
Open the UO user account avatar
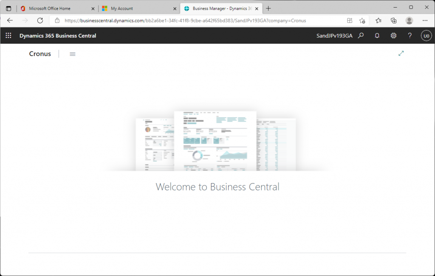427,36
